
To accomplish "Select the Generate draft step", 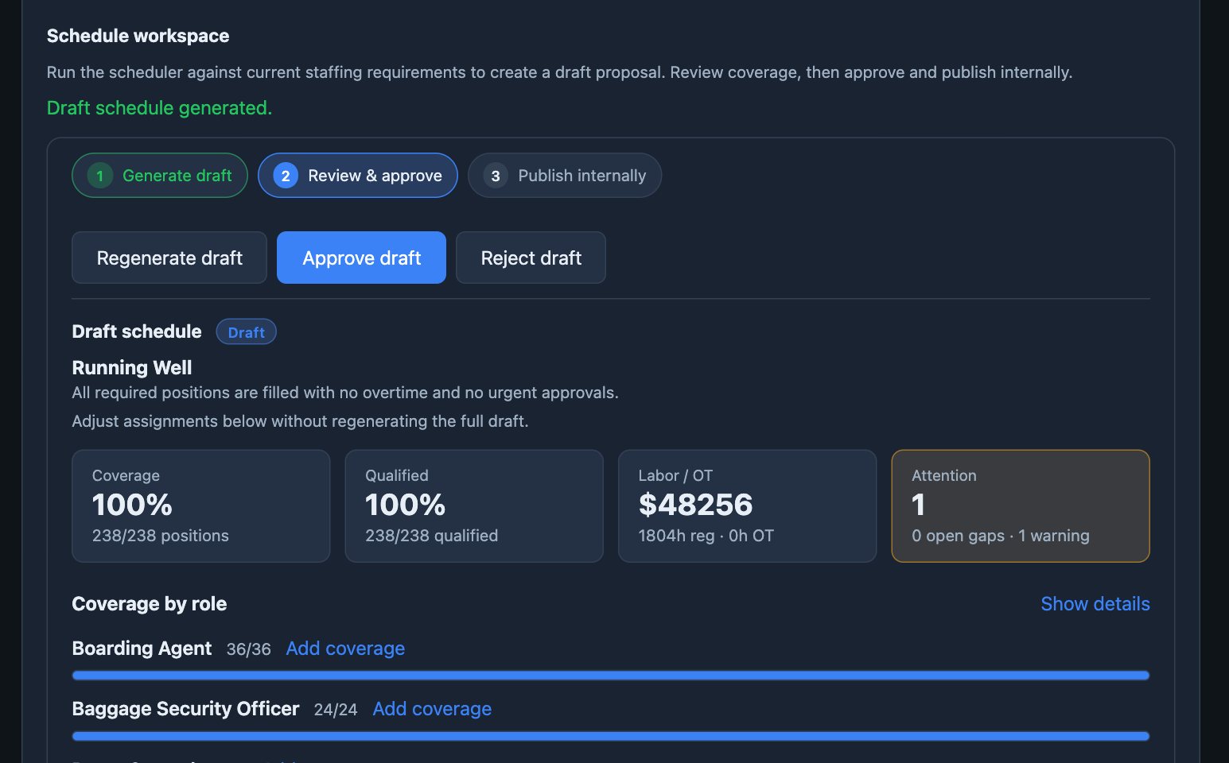I will [x=160, y=176].
